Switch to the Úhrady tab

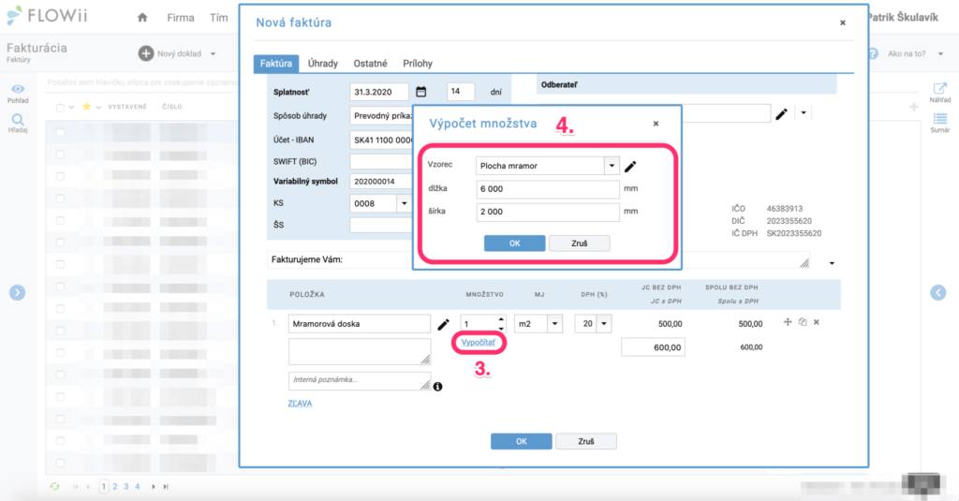click(x=323, y=64)
